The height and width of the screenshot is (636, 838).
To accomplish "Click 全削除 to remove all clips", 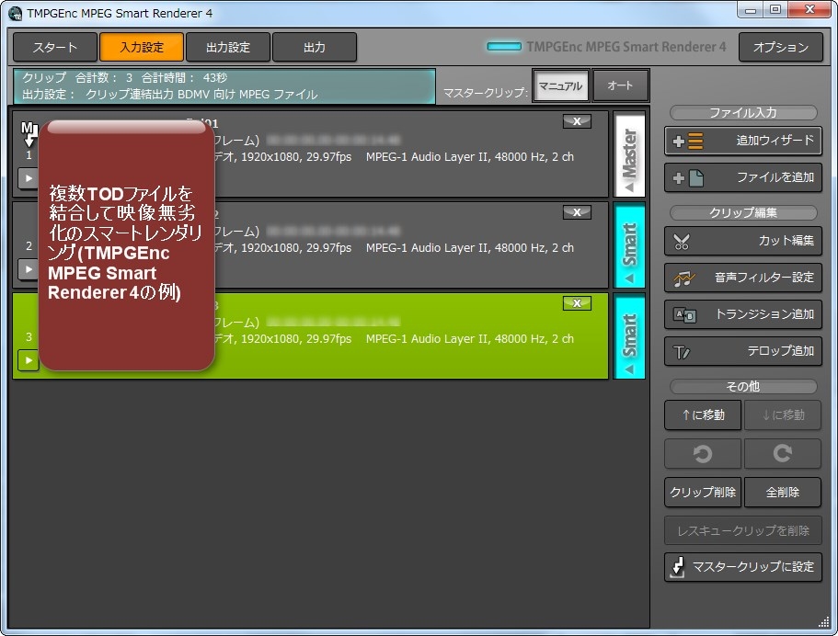I will (783, 493).
